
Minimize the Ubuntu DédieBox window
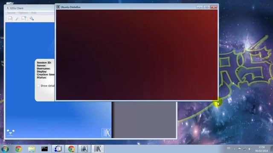pos(200,7)
